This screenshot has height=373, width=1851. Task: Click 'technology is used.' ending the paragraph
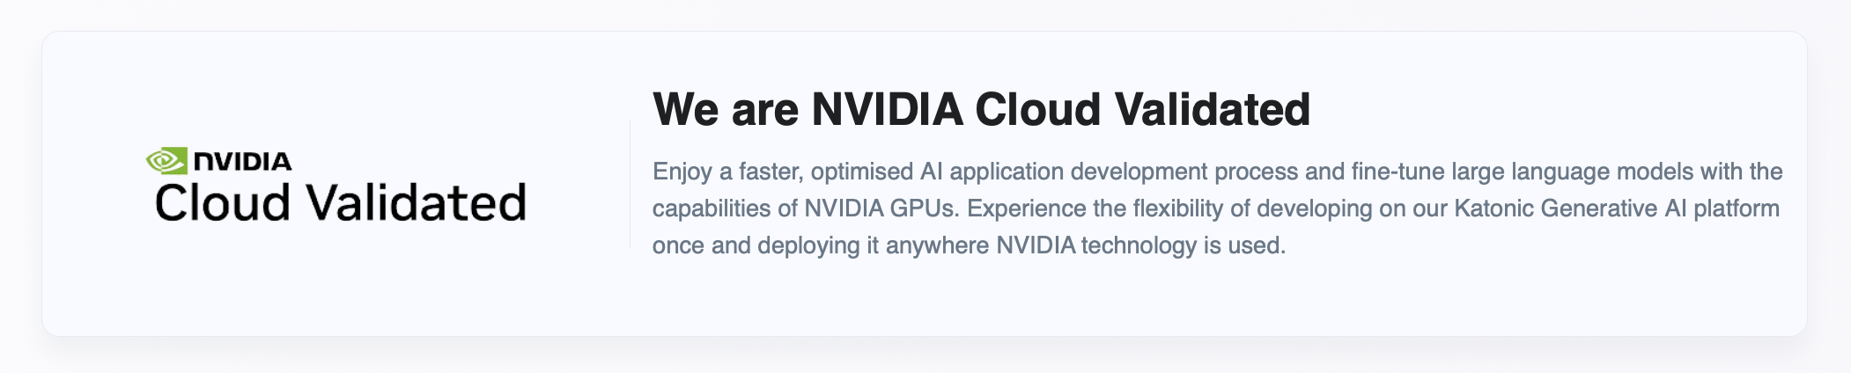pos(1184,245)
